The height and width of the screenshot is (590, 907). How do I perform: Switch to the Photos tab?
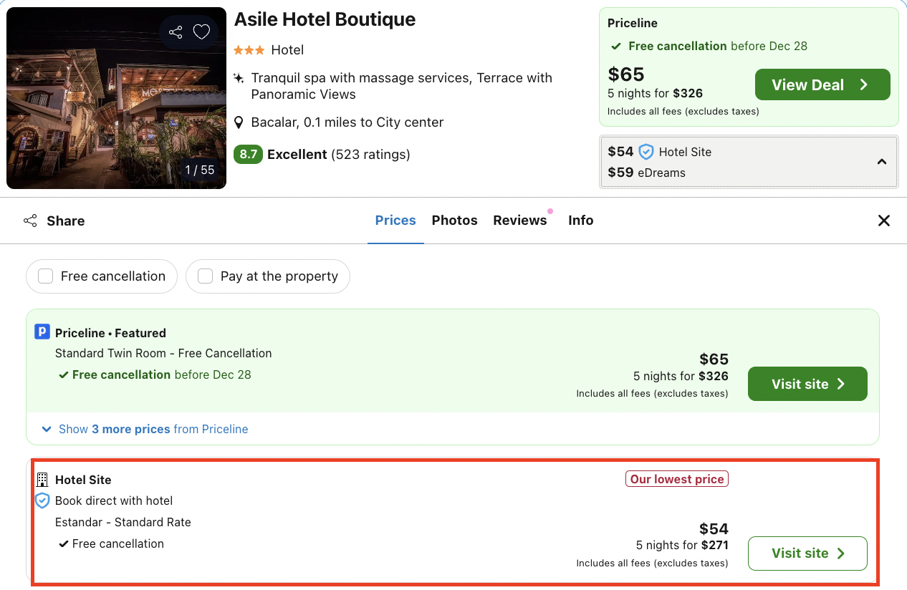pyautogui.click(x=454, y=220)
